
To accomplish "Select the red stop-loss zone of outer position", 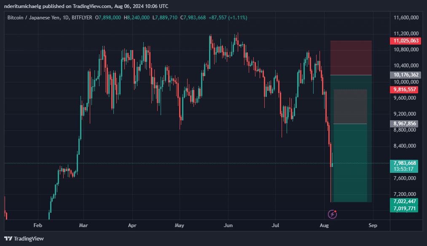I will pyautogui.click(x=351, y=58).
